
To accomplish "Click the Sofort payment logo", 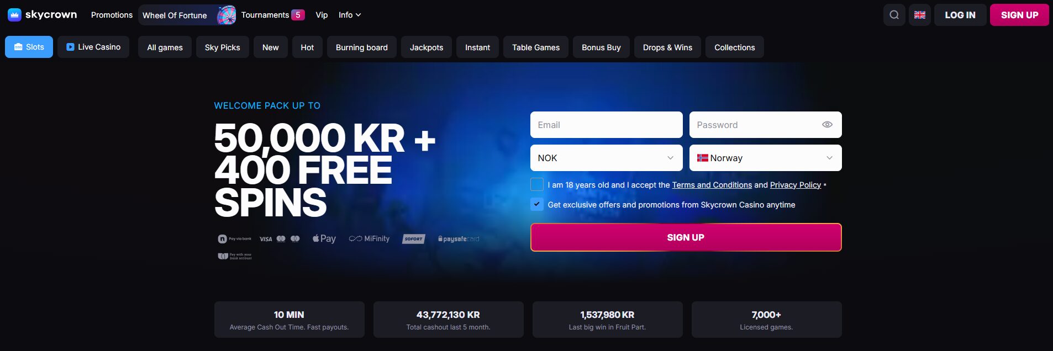I will (x=413, y=239).
